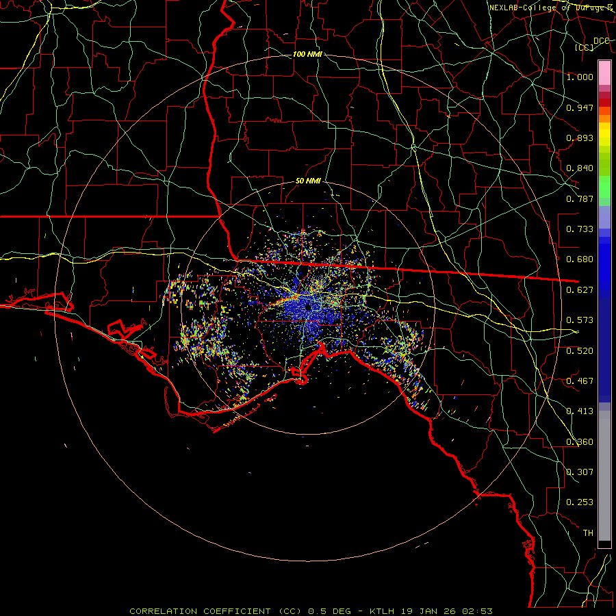The width and height of the screenshot is (616, 616).
Task: Select the 1.000 value on color scale
Action: (580, 77)
